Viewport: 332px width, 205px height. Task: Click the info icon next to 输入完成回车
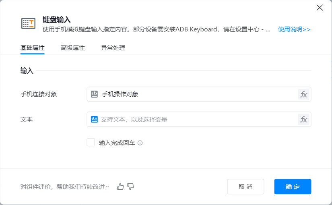(x=140, y=143)
